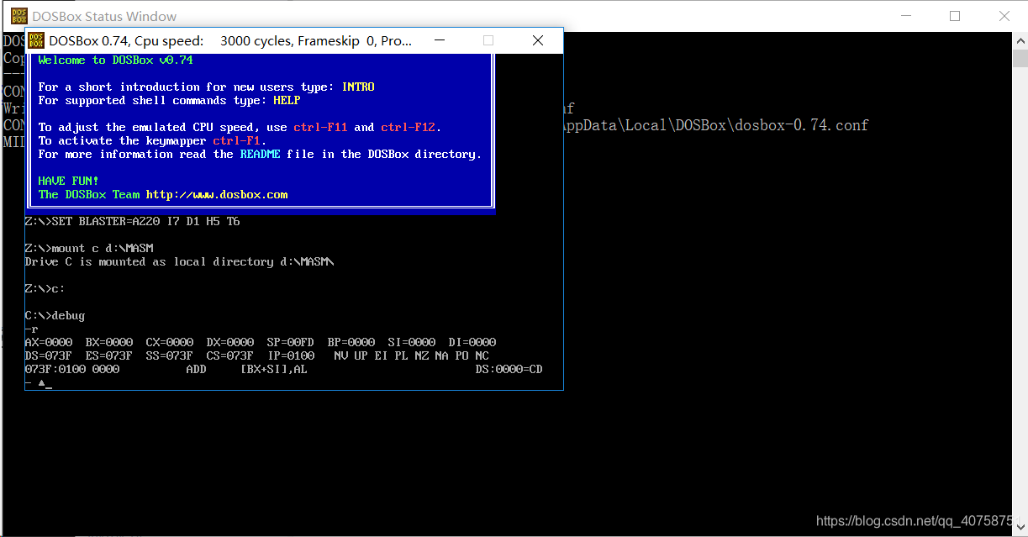This screenshot has width=1028, height=537.
Task: Click the 'Drive C is mounted' message line
Action: (179, 261)
